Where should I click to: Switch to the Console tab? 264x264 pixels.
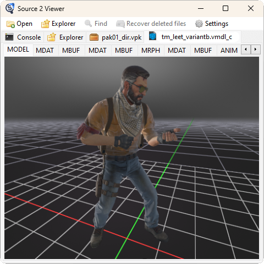pyautogui.click(x=23, y=37)
